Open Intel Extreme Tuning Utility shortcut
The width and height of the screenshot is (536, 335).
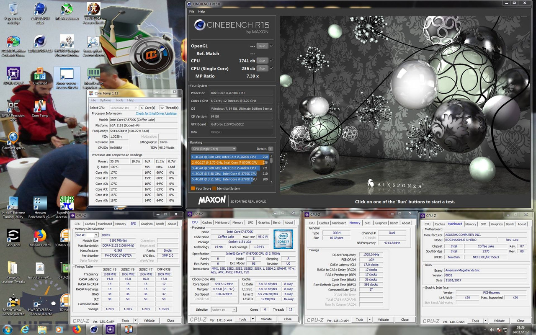pyautogui.click(x=13, y=208)
